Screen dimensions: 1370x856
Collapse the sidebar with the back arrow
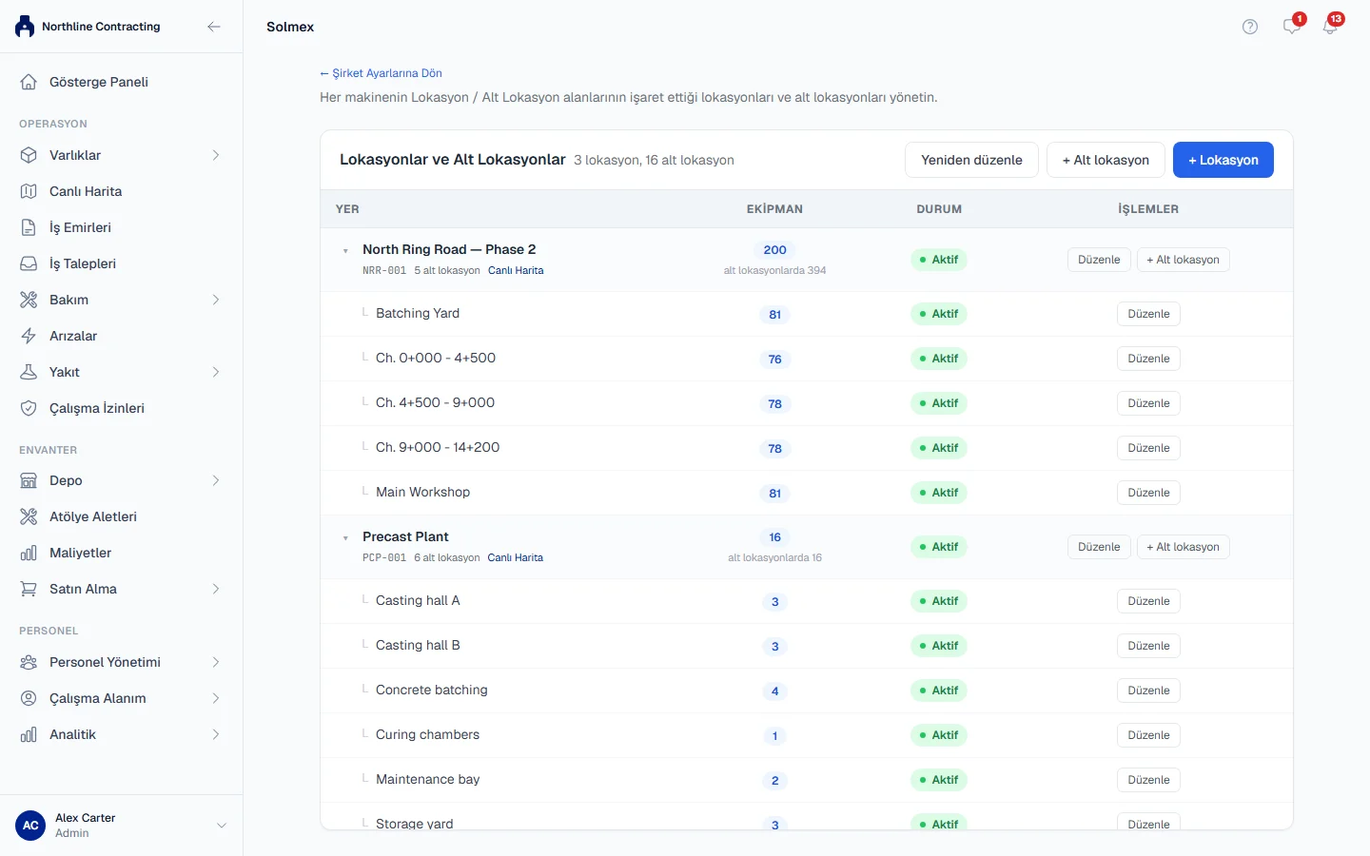(x=214, y=27)
